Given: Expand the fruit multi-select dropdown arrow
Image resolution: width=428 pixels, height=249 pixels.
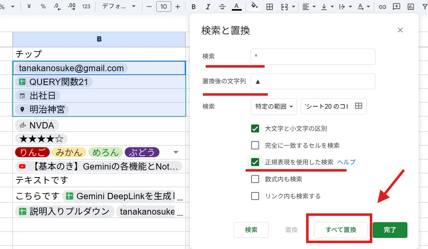Looking at the screenshot, I should pos(176,152).
